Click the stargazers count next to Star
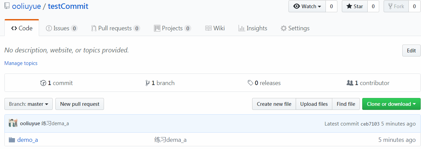This screenshot has width=421, height=149. (373, 6)
